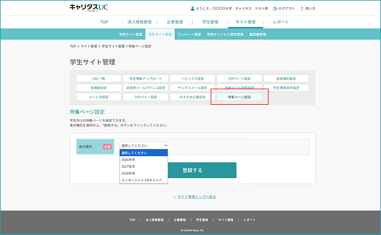Click the logout door icon

(275, 8)
